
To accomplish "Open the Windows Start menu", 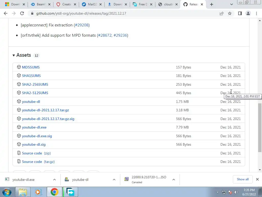I will 7,192.
